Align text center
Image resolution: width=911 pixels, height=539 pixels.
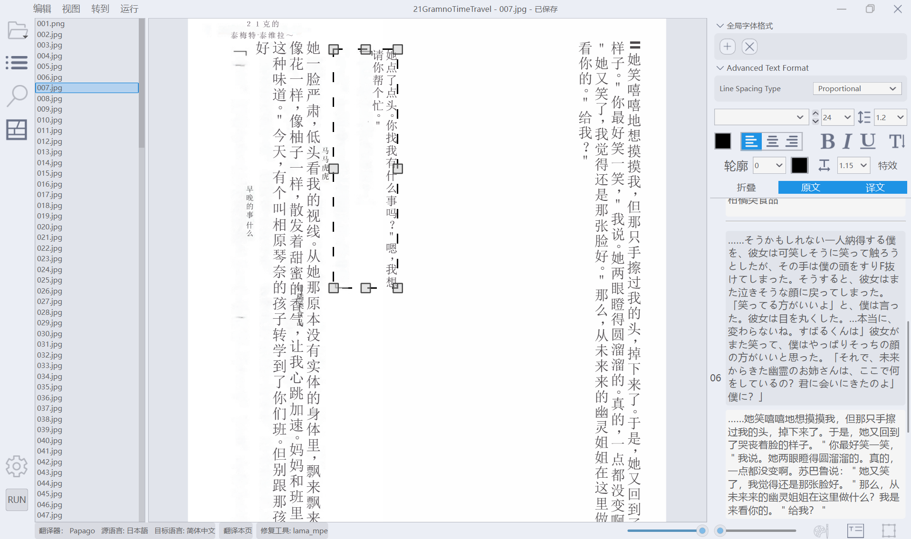[772, 141]
